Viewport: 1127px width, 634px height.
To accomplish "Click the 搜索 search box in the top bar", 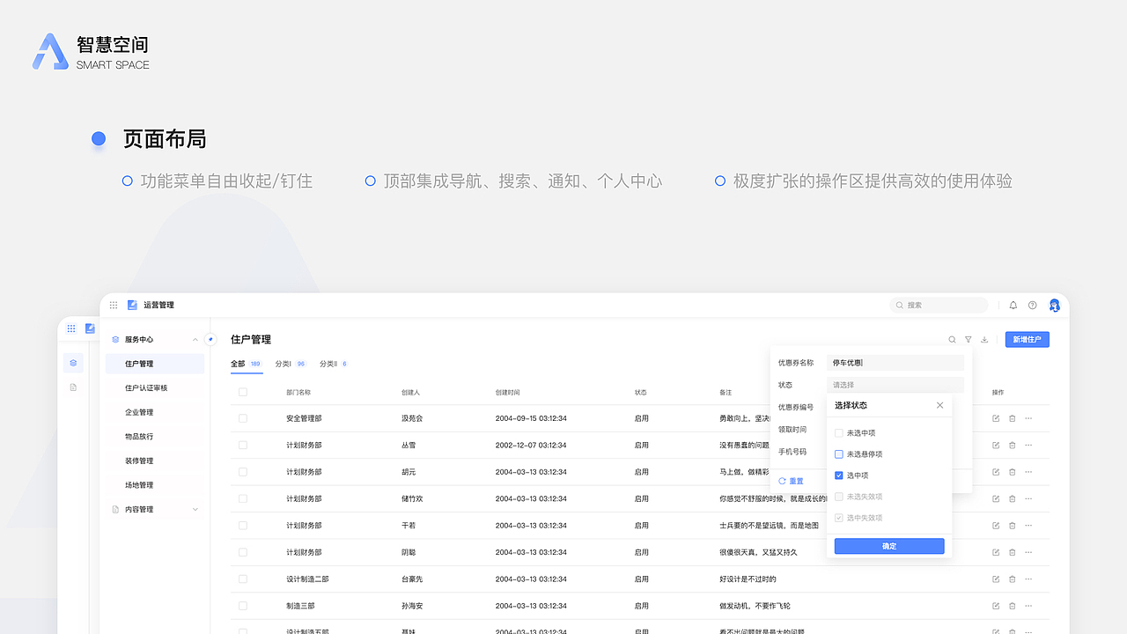I will (939, 305).
